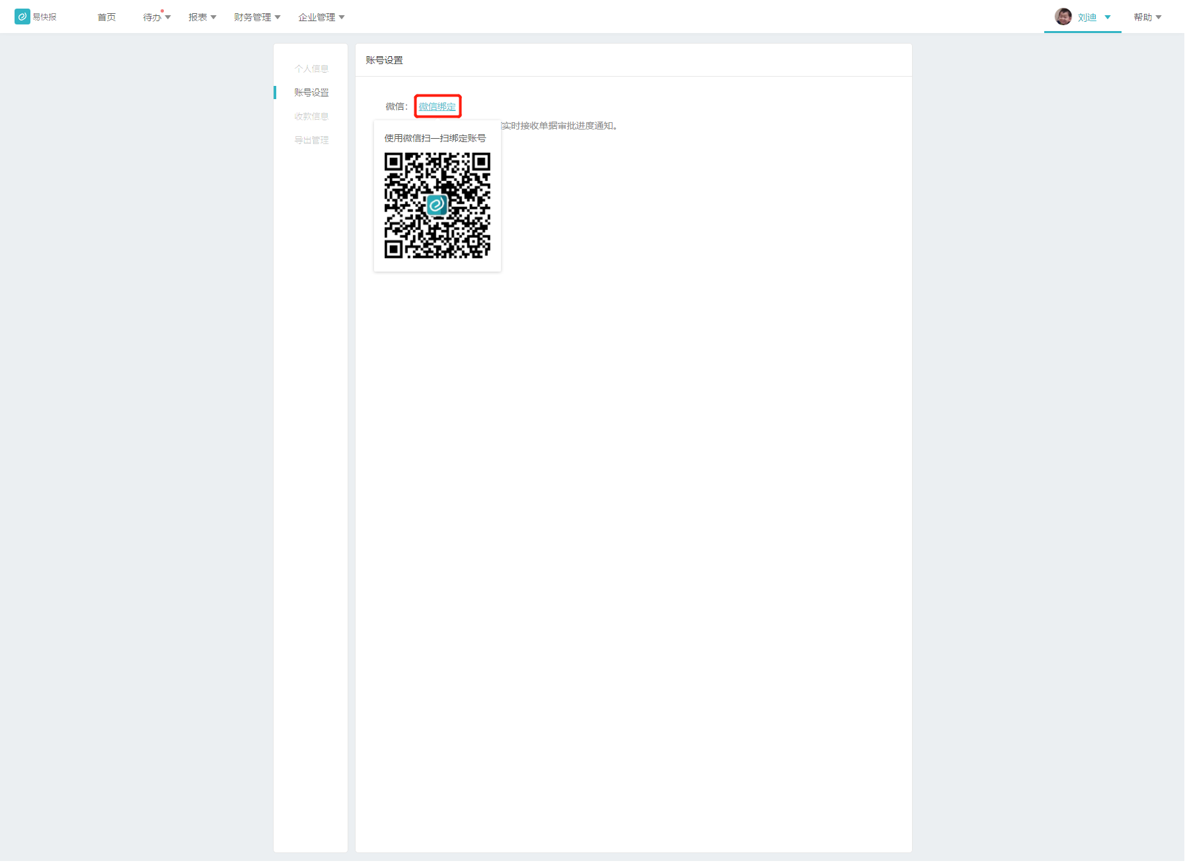Open the 报表 menu

pos(198,17)
